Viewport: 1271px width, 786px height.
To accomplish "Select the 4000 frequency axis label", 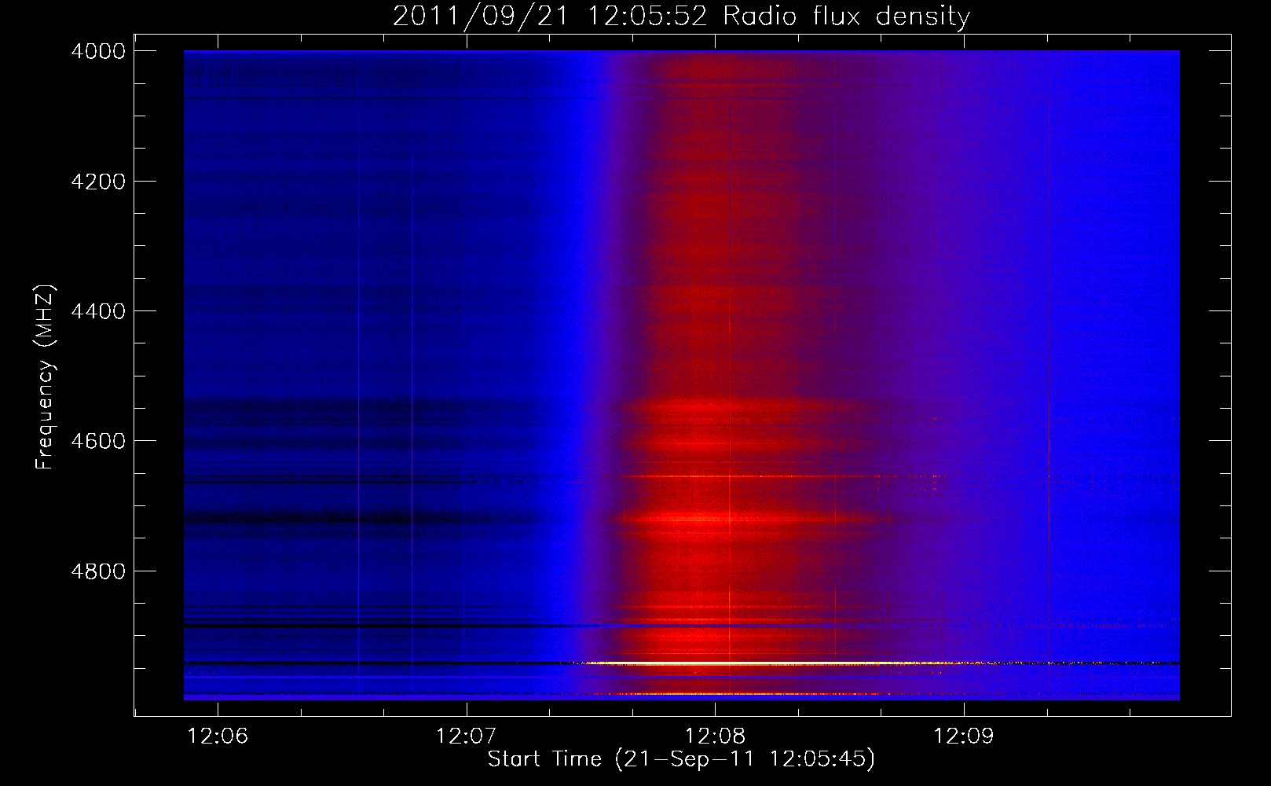I will coord(98,51).
